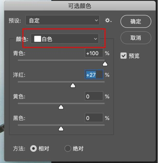Viewport: 158px width, 163px height.
Task: Toggle the 预览 preview checkbox
Action: [x=123, y=56]
